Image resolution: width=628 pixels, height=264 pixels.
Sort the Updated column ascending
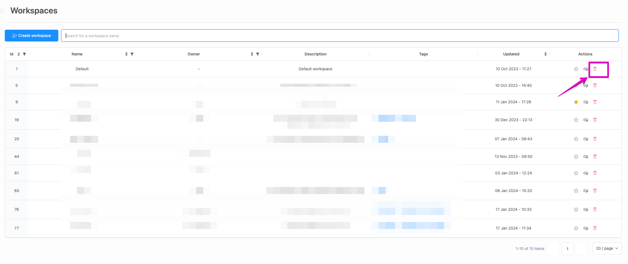click(545, 52)
